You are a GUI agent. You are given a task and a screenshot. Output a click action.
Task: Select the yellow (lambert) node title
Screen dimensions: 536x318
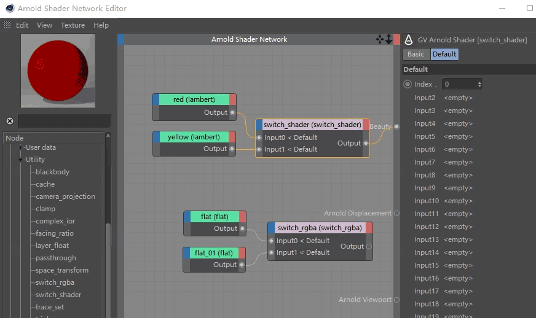coord(194,137)
